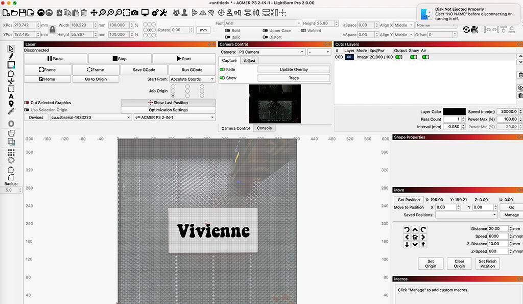Enable the Welded text switch
523x304 pixels.
tap(303, 30)
